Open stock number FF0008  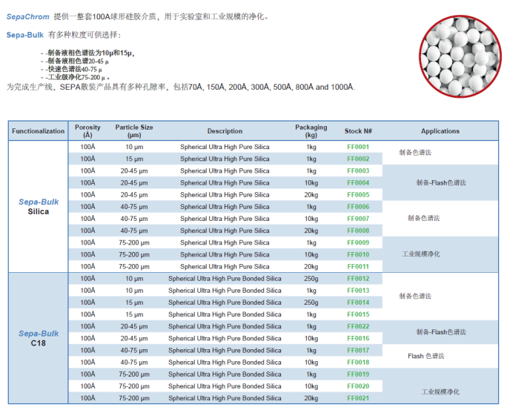[x=358, y=231]
